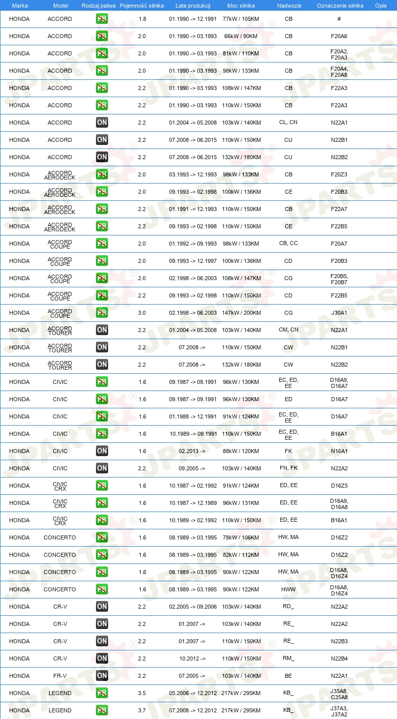Click the engine code D16Z5
The width and height of the screenshot is (397, 719).
pyautogui.click(x=339, y=486)
